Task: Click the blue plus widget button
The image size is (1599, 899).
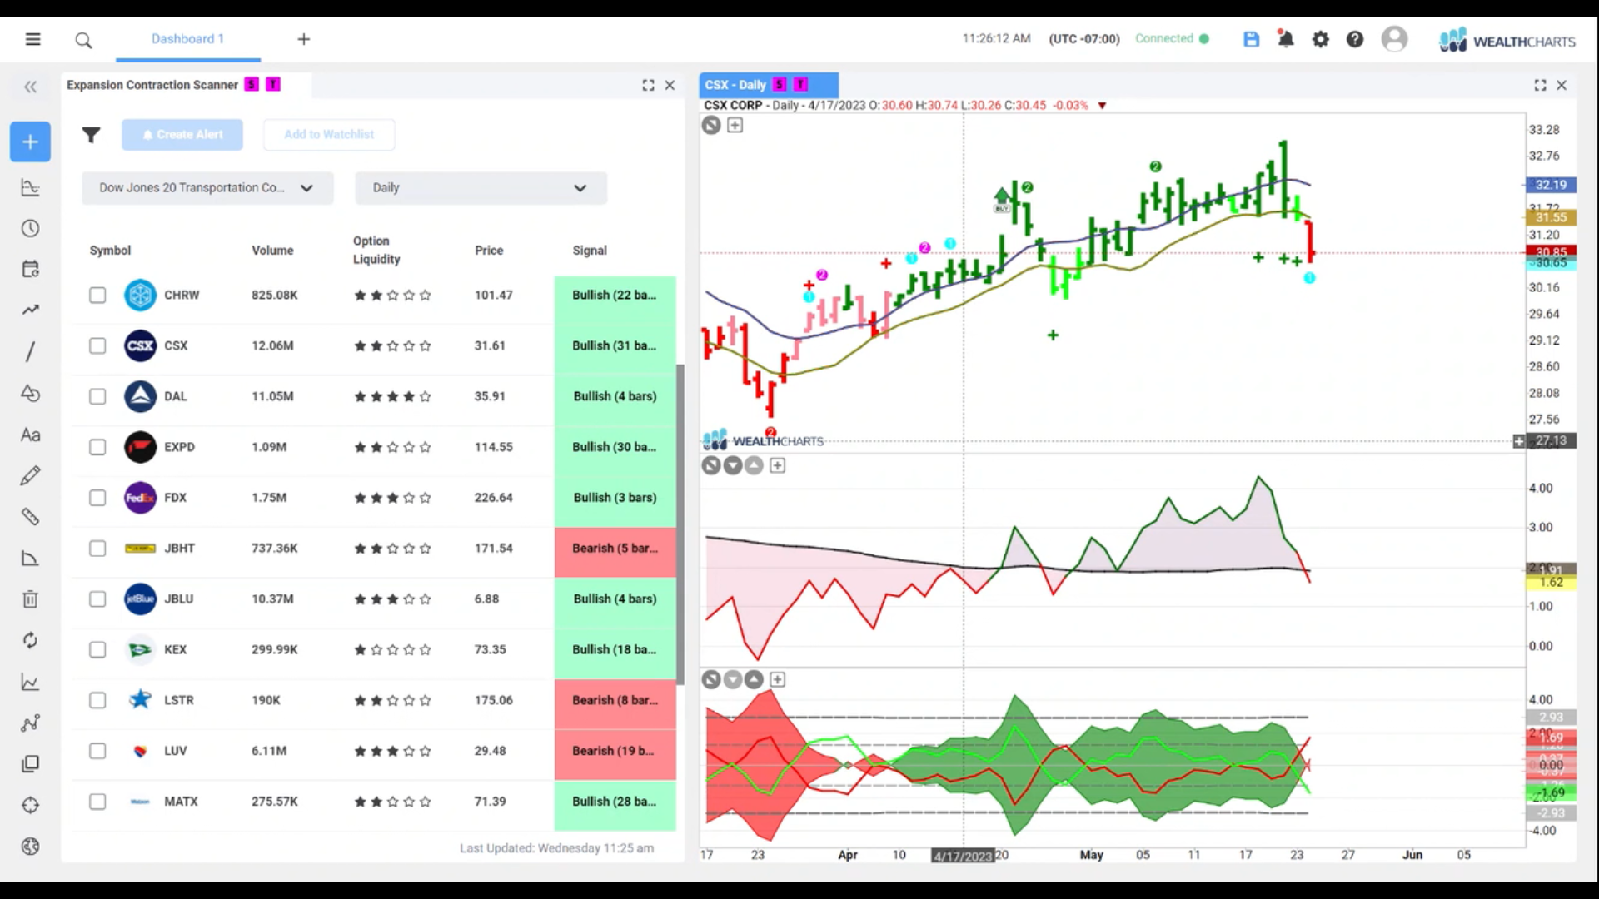Action: [30, 142]
